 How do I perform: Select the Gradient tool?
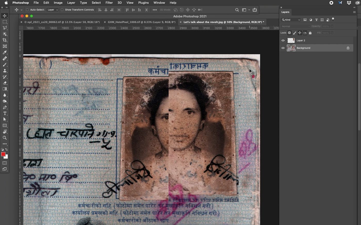[5, 89]
